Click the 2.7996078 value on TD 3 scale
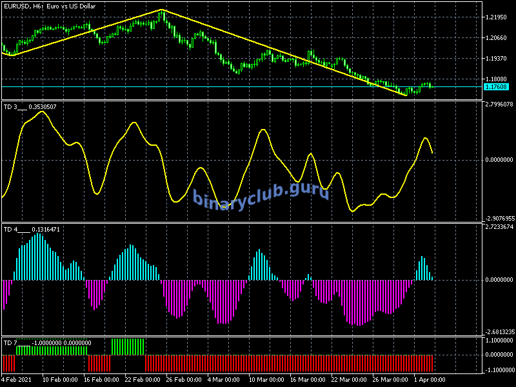Image resolution: width=516 pixels, height=387 pixels. 498,104
